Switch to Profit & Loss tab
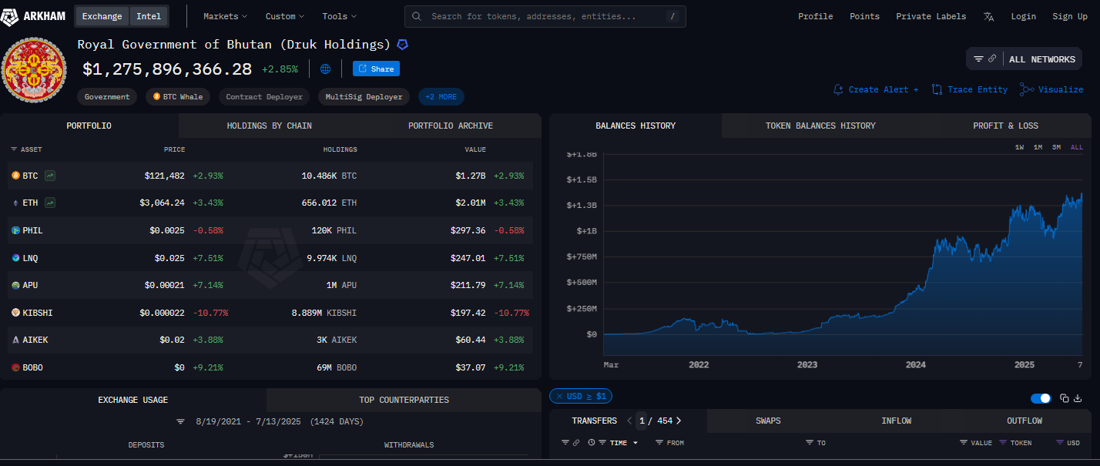1100x466 pixels. 1005,126
